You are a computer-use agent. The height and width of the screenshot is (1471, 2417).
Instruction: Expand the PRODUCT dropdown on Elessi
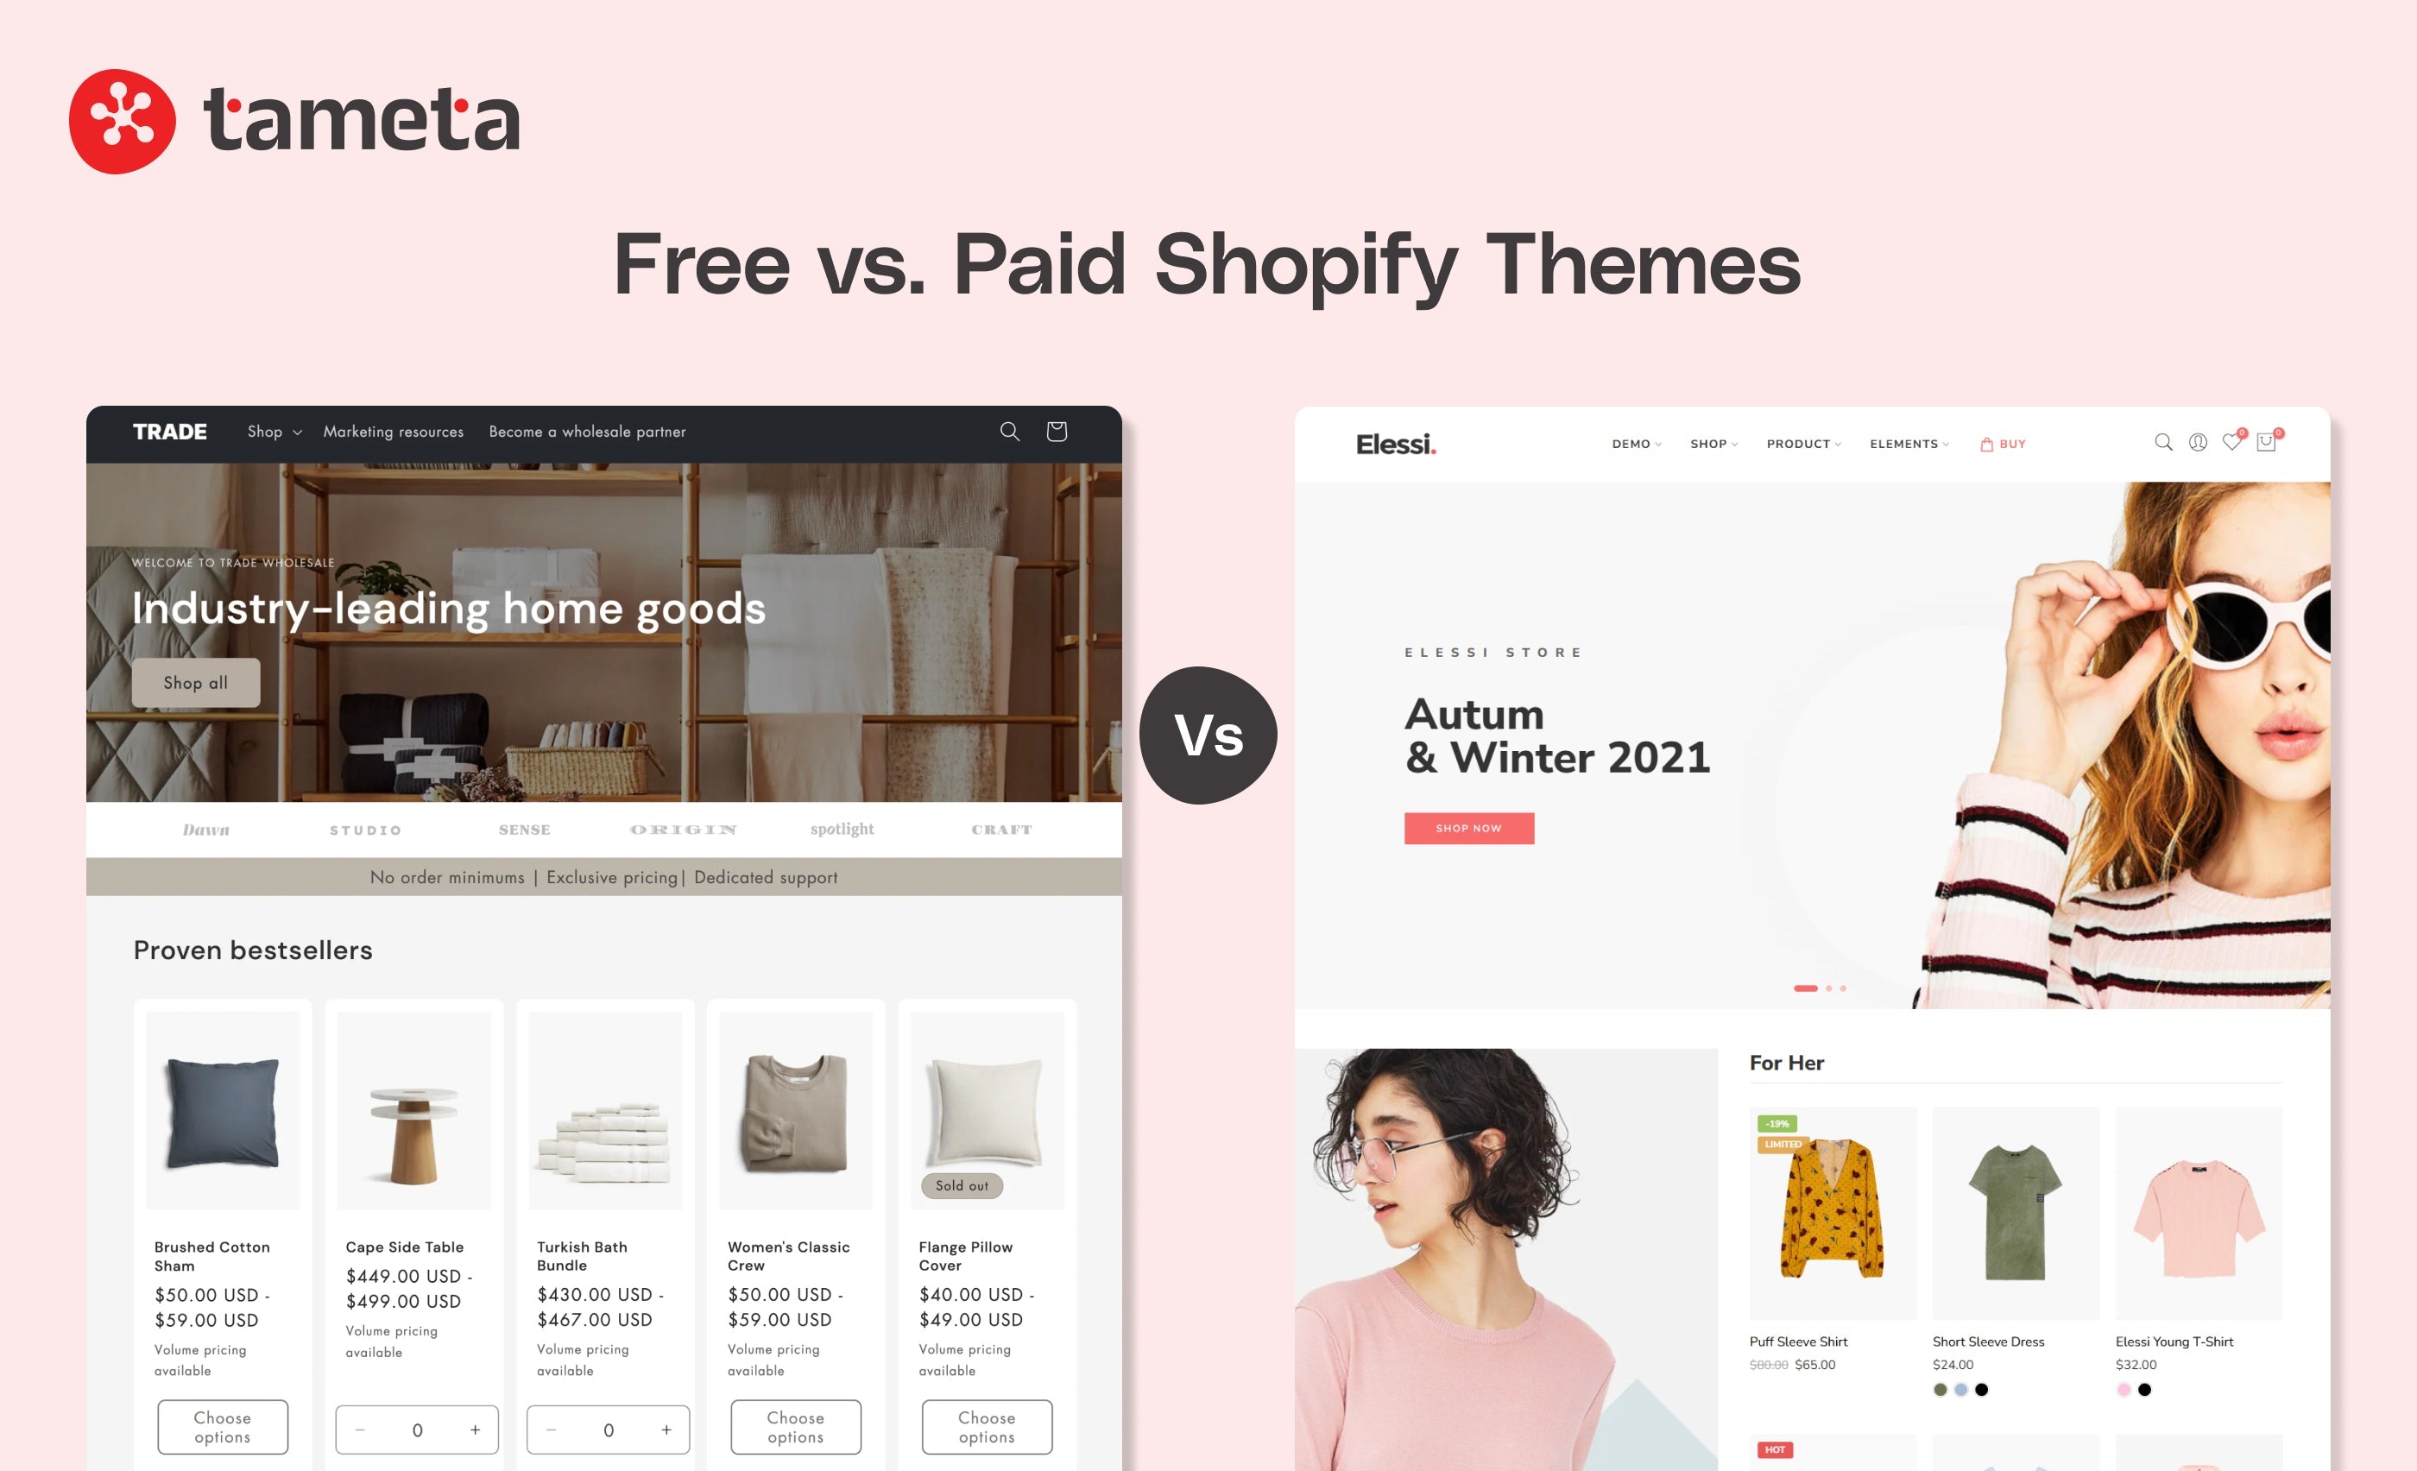[1802, 445]
